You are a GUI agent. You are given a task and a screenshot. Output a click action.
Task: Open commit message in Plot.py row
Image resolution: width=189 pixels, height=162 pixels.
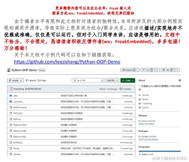point(87,148)
